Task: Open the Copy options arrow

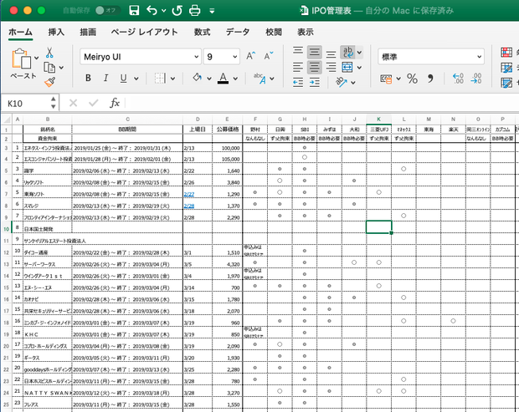Action: click(x=61, y=68)
